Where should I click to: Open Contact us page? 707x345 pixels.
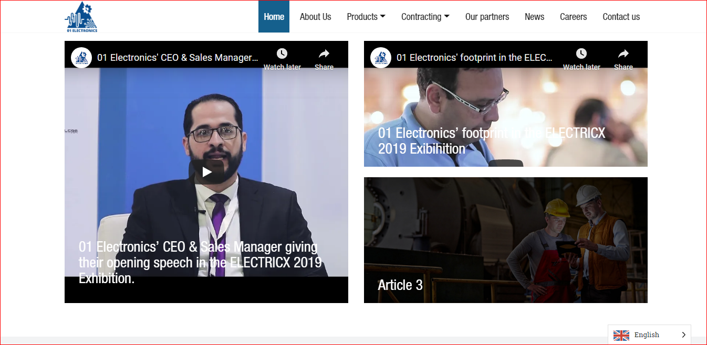(621, 17)
